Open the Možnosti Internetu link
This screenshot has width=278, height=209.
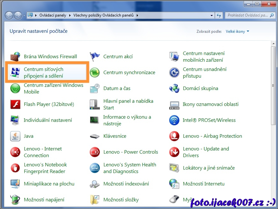[x=204, y=184]
